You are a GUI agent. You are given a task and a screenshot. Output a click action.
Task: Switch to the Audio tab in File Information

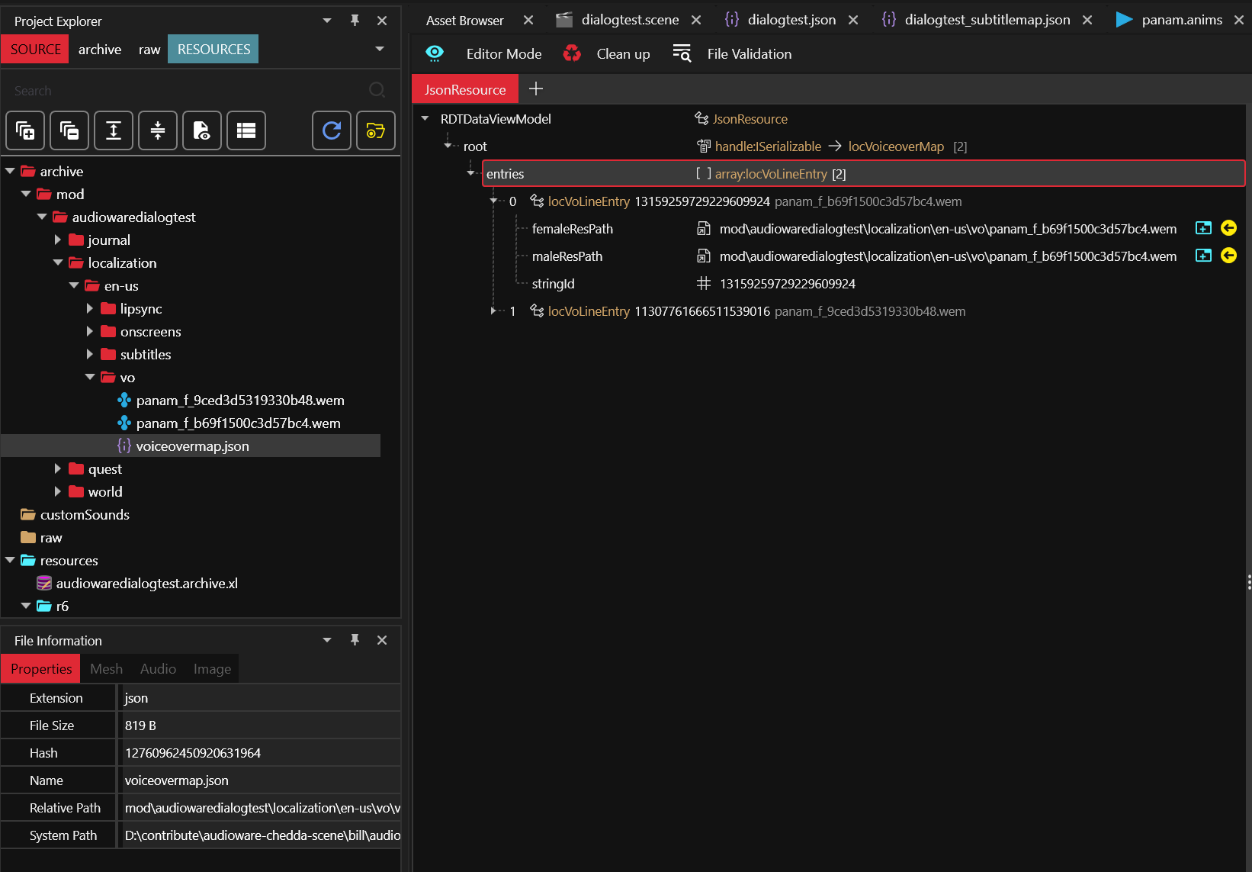158,669
